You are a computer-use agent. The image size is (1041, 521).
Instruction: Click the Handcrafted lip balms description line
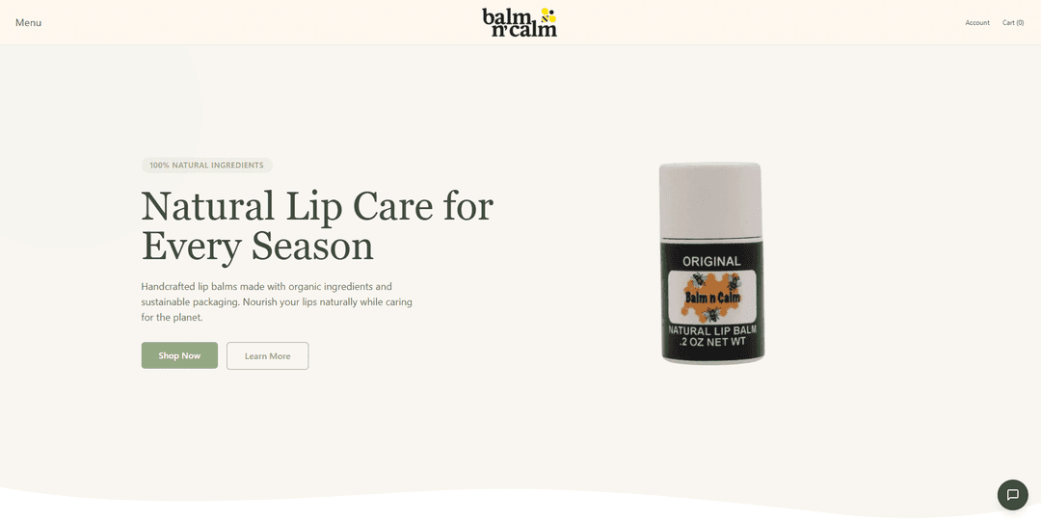pyautogui.click(x=266, y=287)
